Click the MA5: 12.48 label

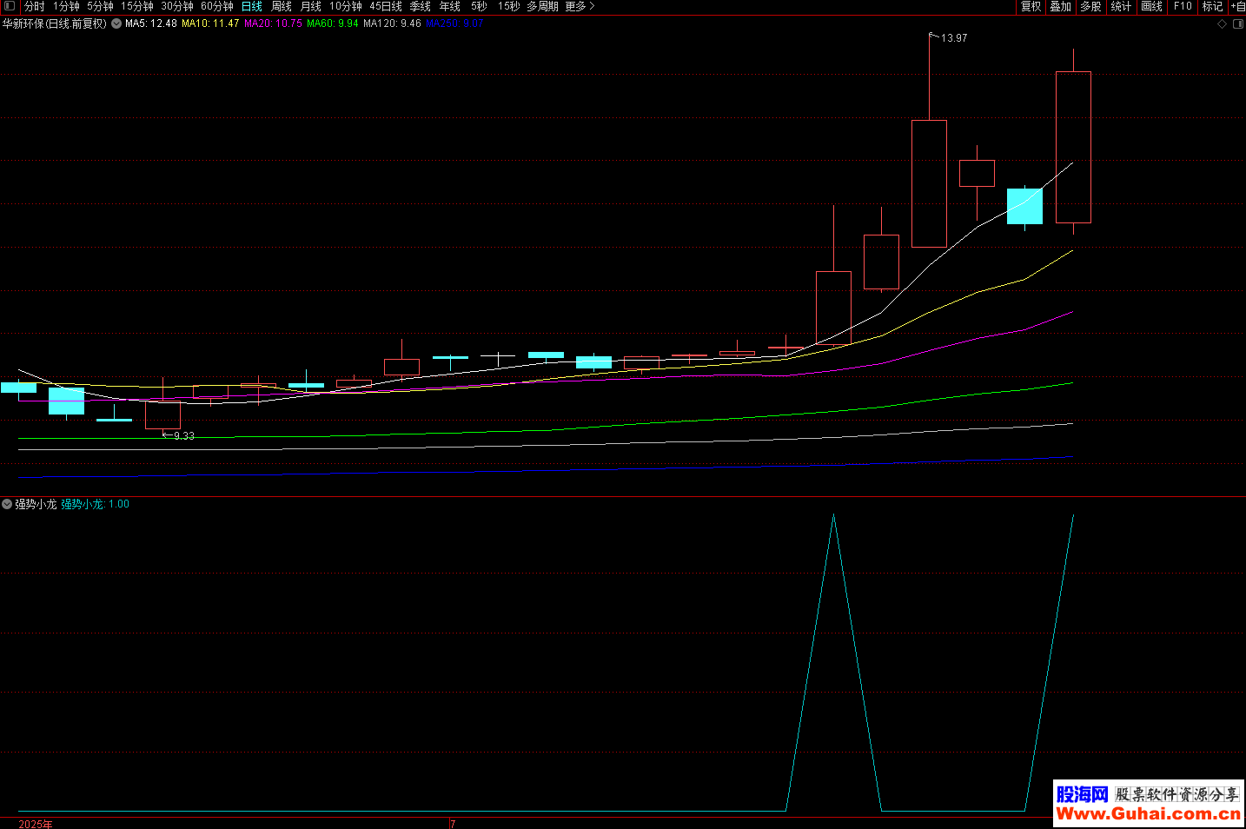tap(151, 24)
